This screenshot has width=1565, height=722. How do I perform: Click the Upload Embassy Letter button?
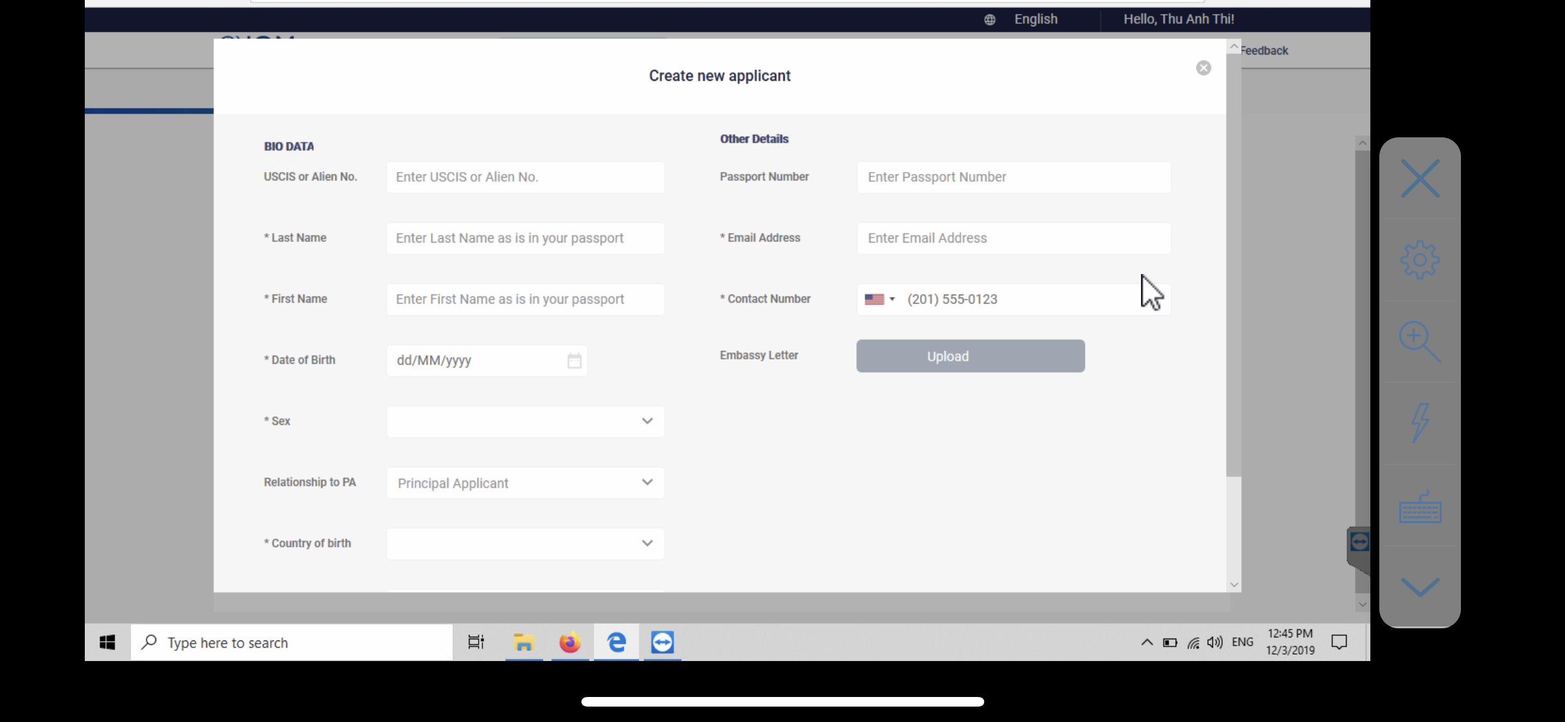pyautogui.click(x=970, y=356)
